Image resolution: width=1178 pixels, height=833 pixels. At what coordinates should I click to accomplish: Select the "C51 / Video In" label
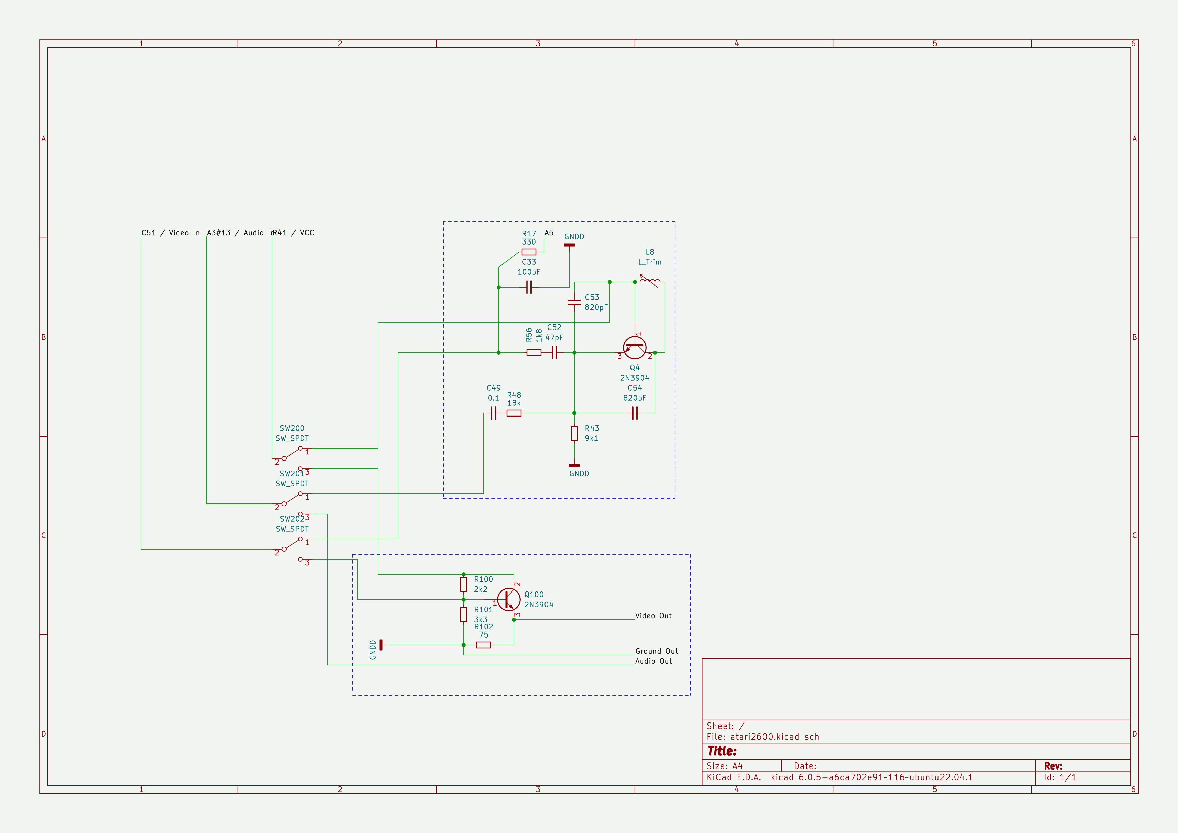[x=170, y=233]
